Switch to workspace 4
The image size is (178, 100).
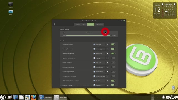(160, 97)
